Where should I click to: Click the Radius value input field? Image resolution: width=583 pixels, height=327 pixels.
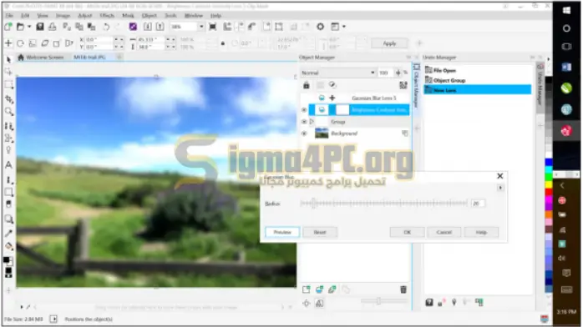478,204
